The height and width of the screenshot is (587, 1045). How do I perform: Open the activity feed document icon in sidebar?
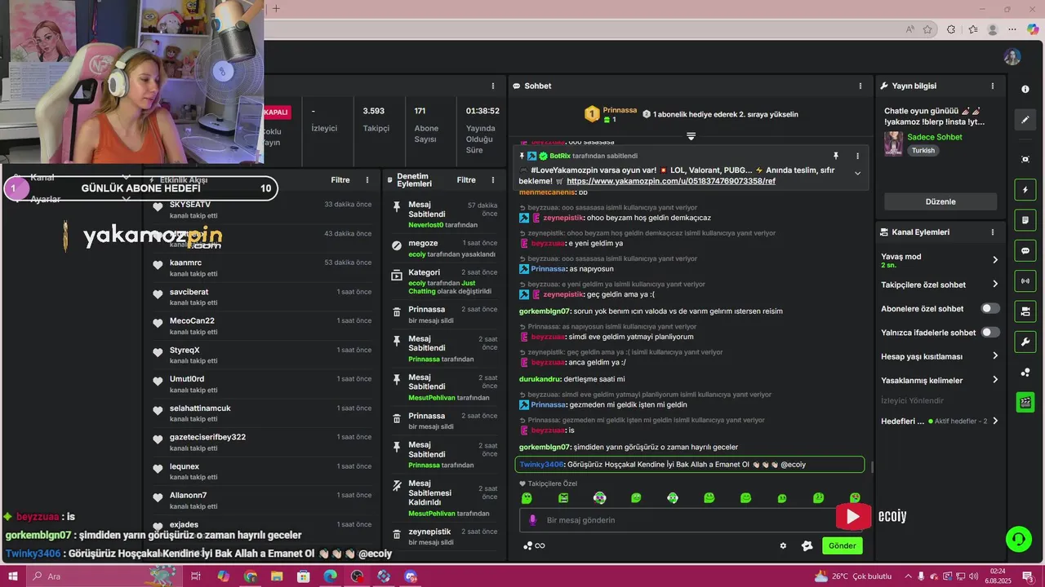[1025, 220]
